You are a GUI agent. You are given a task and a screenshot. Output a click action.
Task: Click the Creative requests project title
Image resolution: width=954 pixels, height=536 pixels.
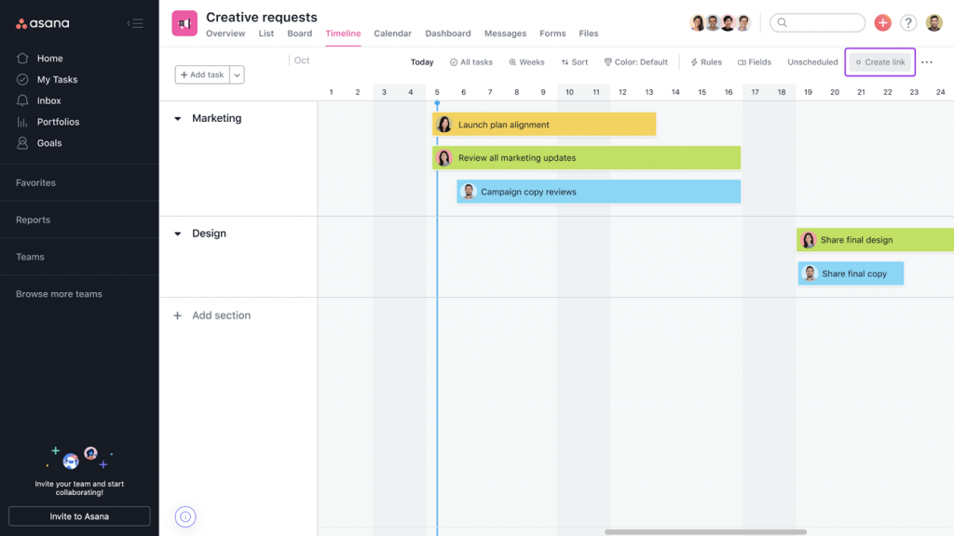262,17
